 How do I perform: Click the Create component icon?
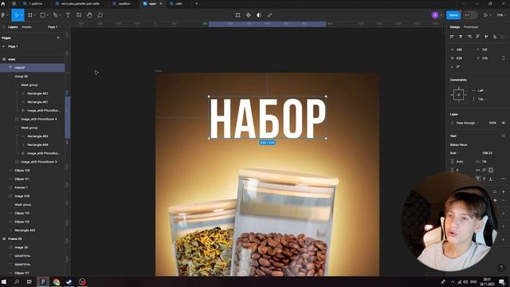point(249,15)
